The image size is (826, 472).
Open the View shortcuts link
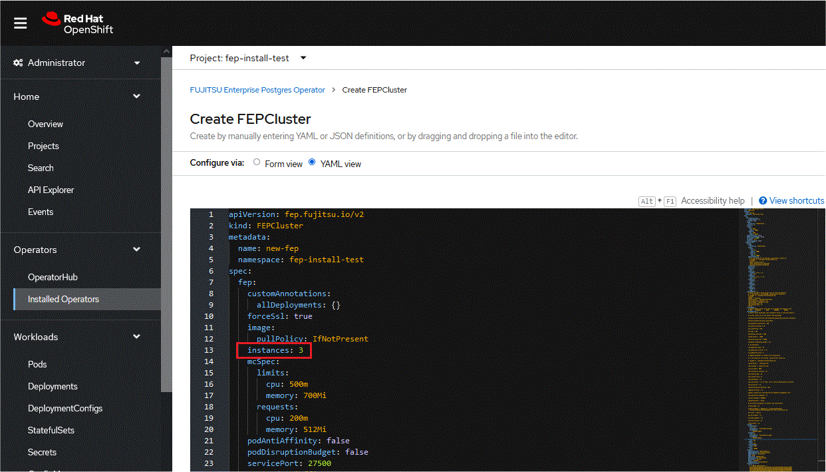(x=797, y=200)
